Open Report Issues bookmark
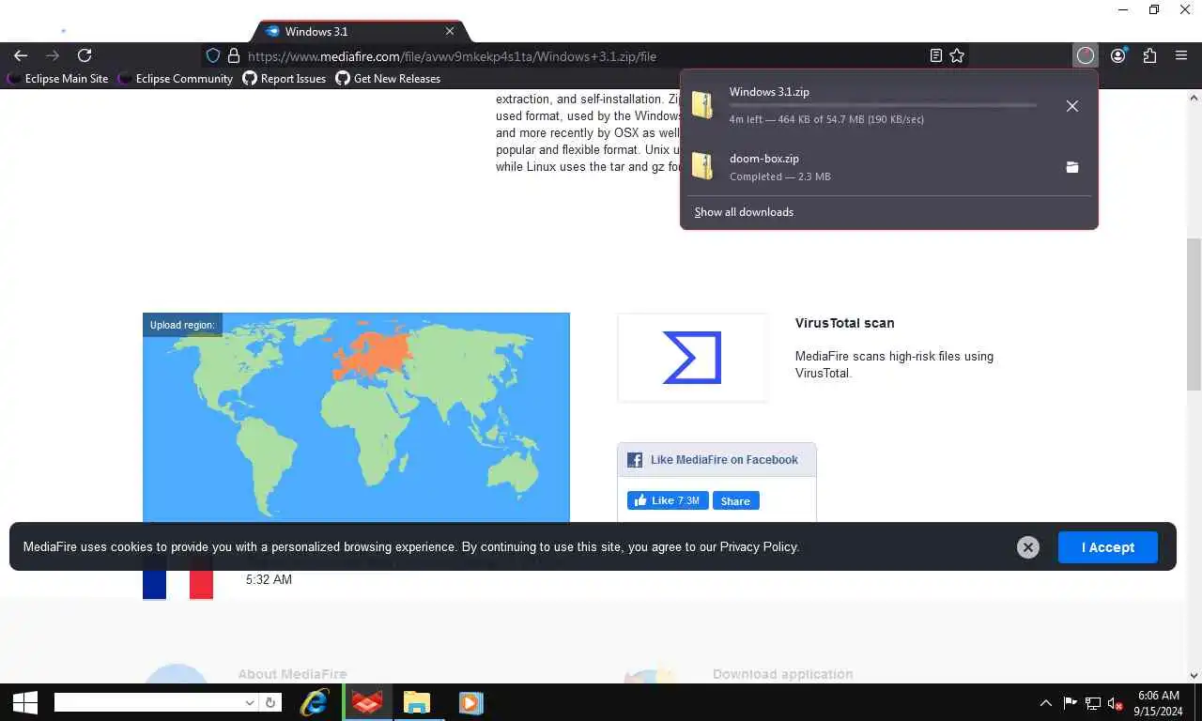Screen dimensions: 1202x721 click(284, 79)
